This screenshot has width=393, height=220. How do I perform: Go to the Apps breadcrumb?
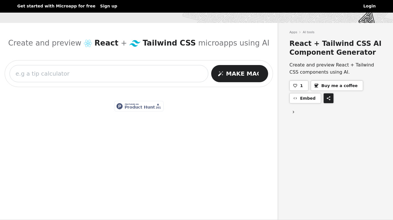tap(293, 32)
